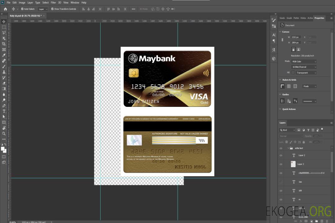Toggle Quick Mask mode icon
Viewport: 335px width, 223px height.
coord(4,157)
